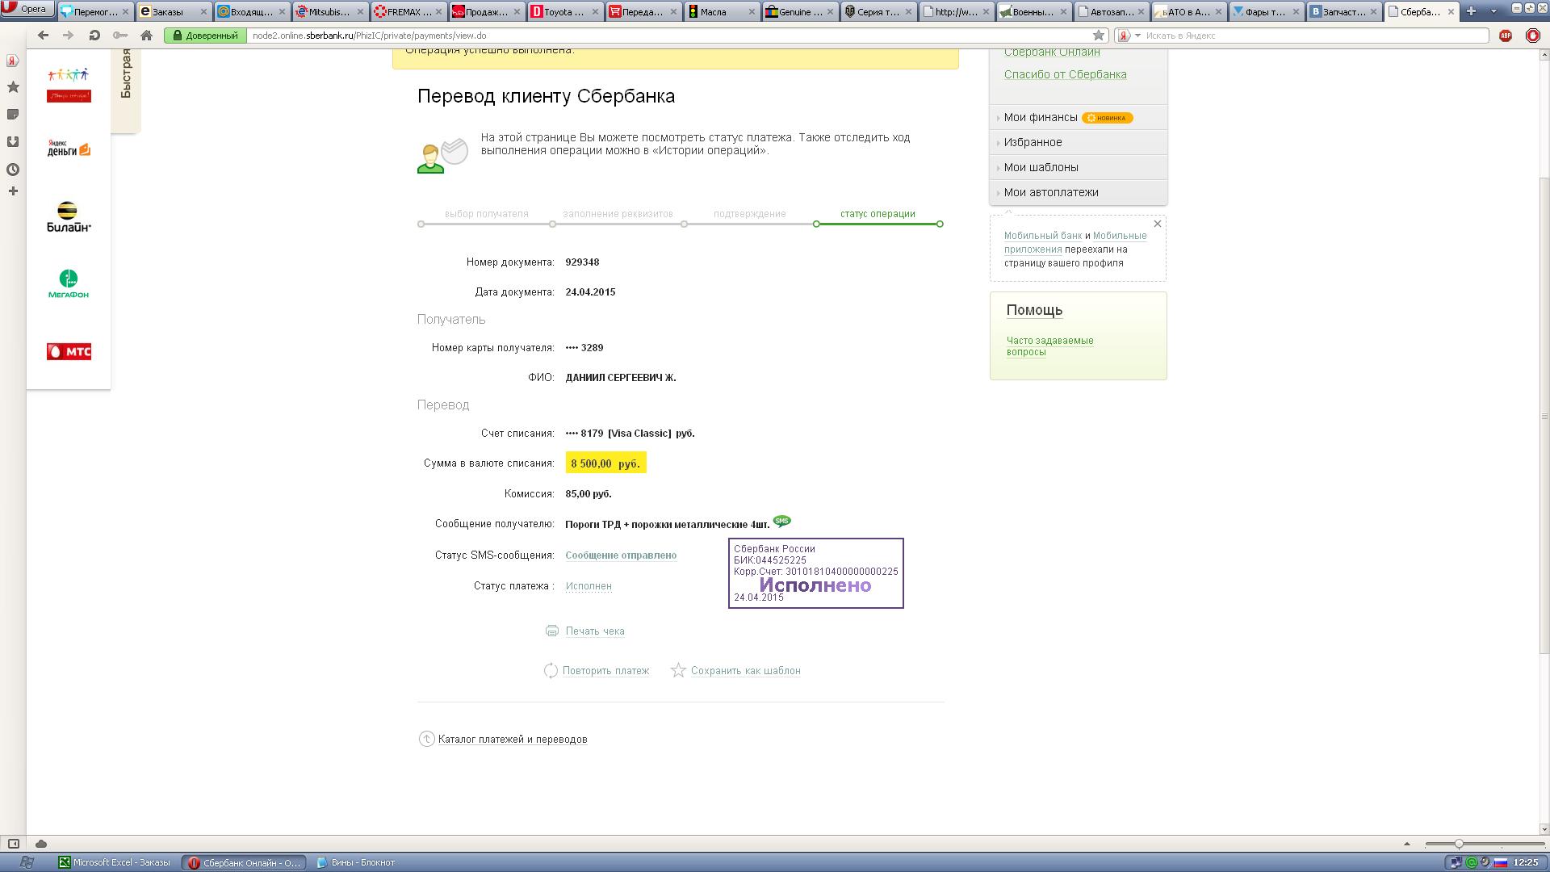Click the Yandex sidebar icon
This screenshot has height=872, width=1550.
coord(13,61)
